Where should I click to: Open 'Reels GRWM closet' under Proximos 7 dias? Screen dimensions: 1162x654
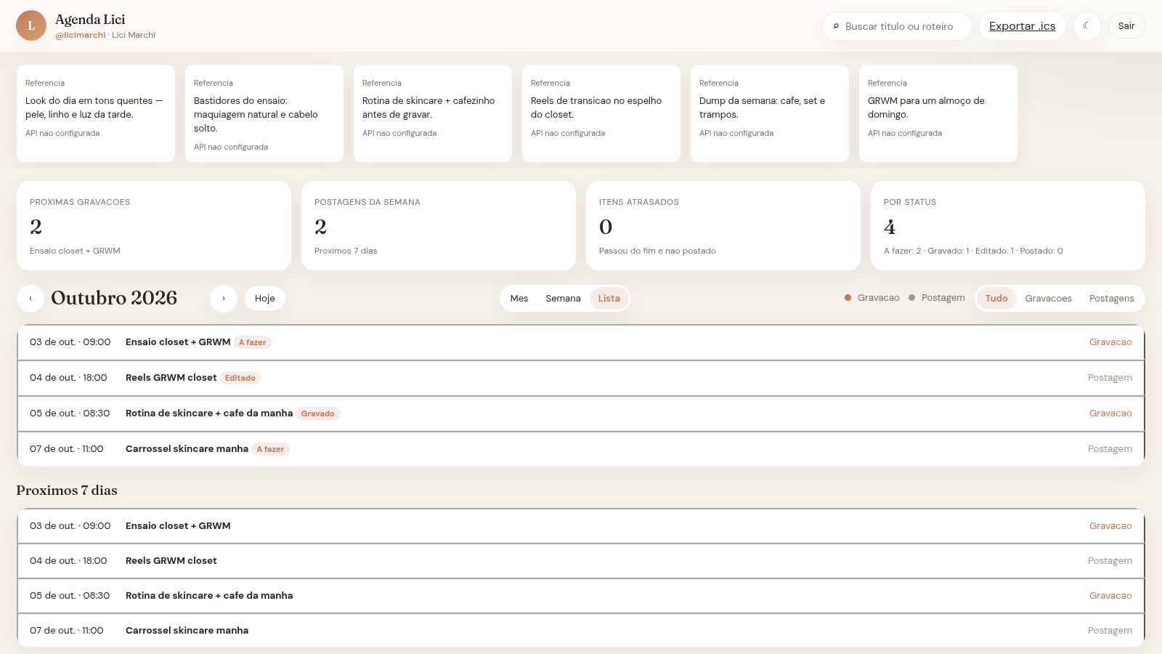[x=581, y=561]
